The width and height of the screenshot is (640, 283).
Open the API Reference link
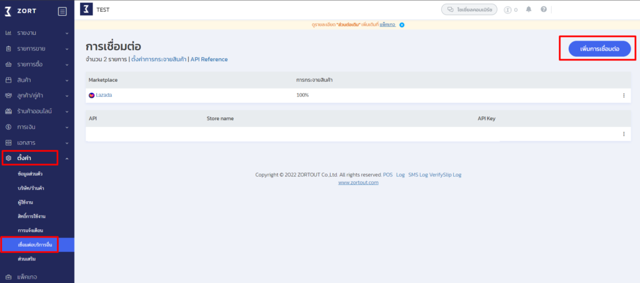click(209, 59)
